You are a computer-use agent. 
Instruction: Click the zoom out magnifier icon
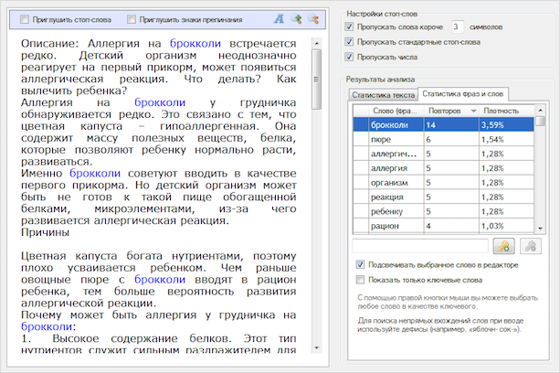click(312, 18)
